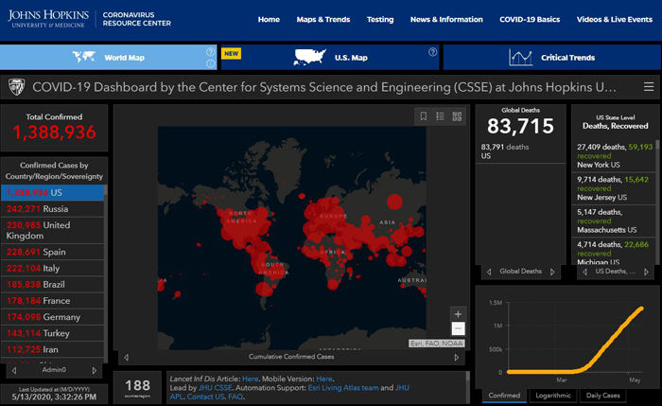Open the hamburger menu on the dashboard header
The width and height of the screenshot is (662, 406).
pyautogui.click(x=649, y=87)
